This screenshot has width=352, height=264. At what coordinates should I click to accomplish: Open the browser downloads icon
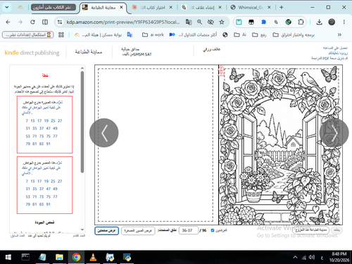click(319, 22)
